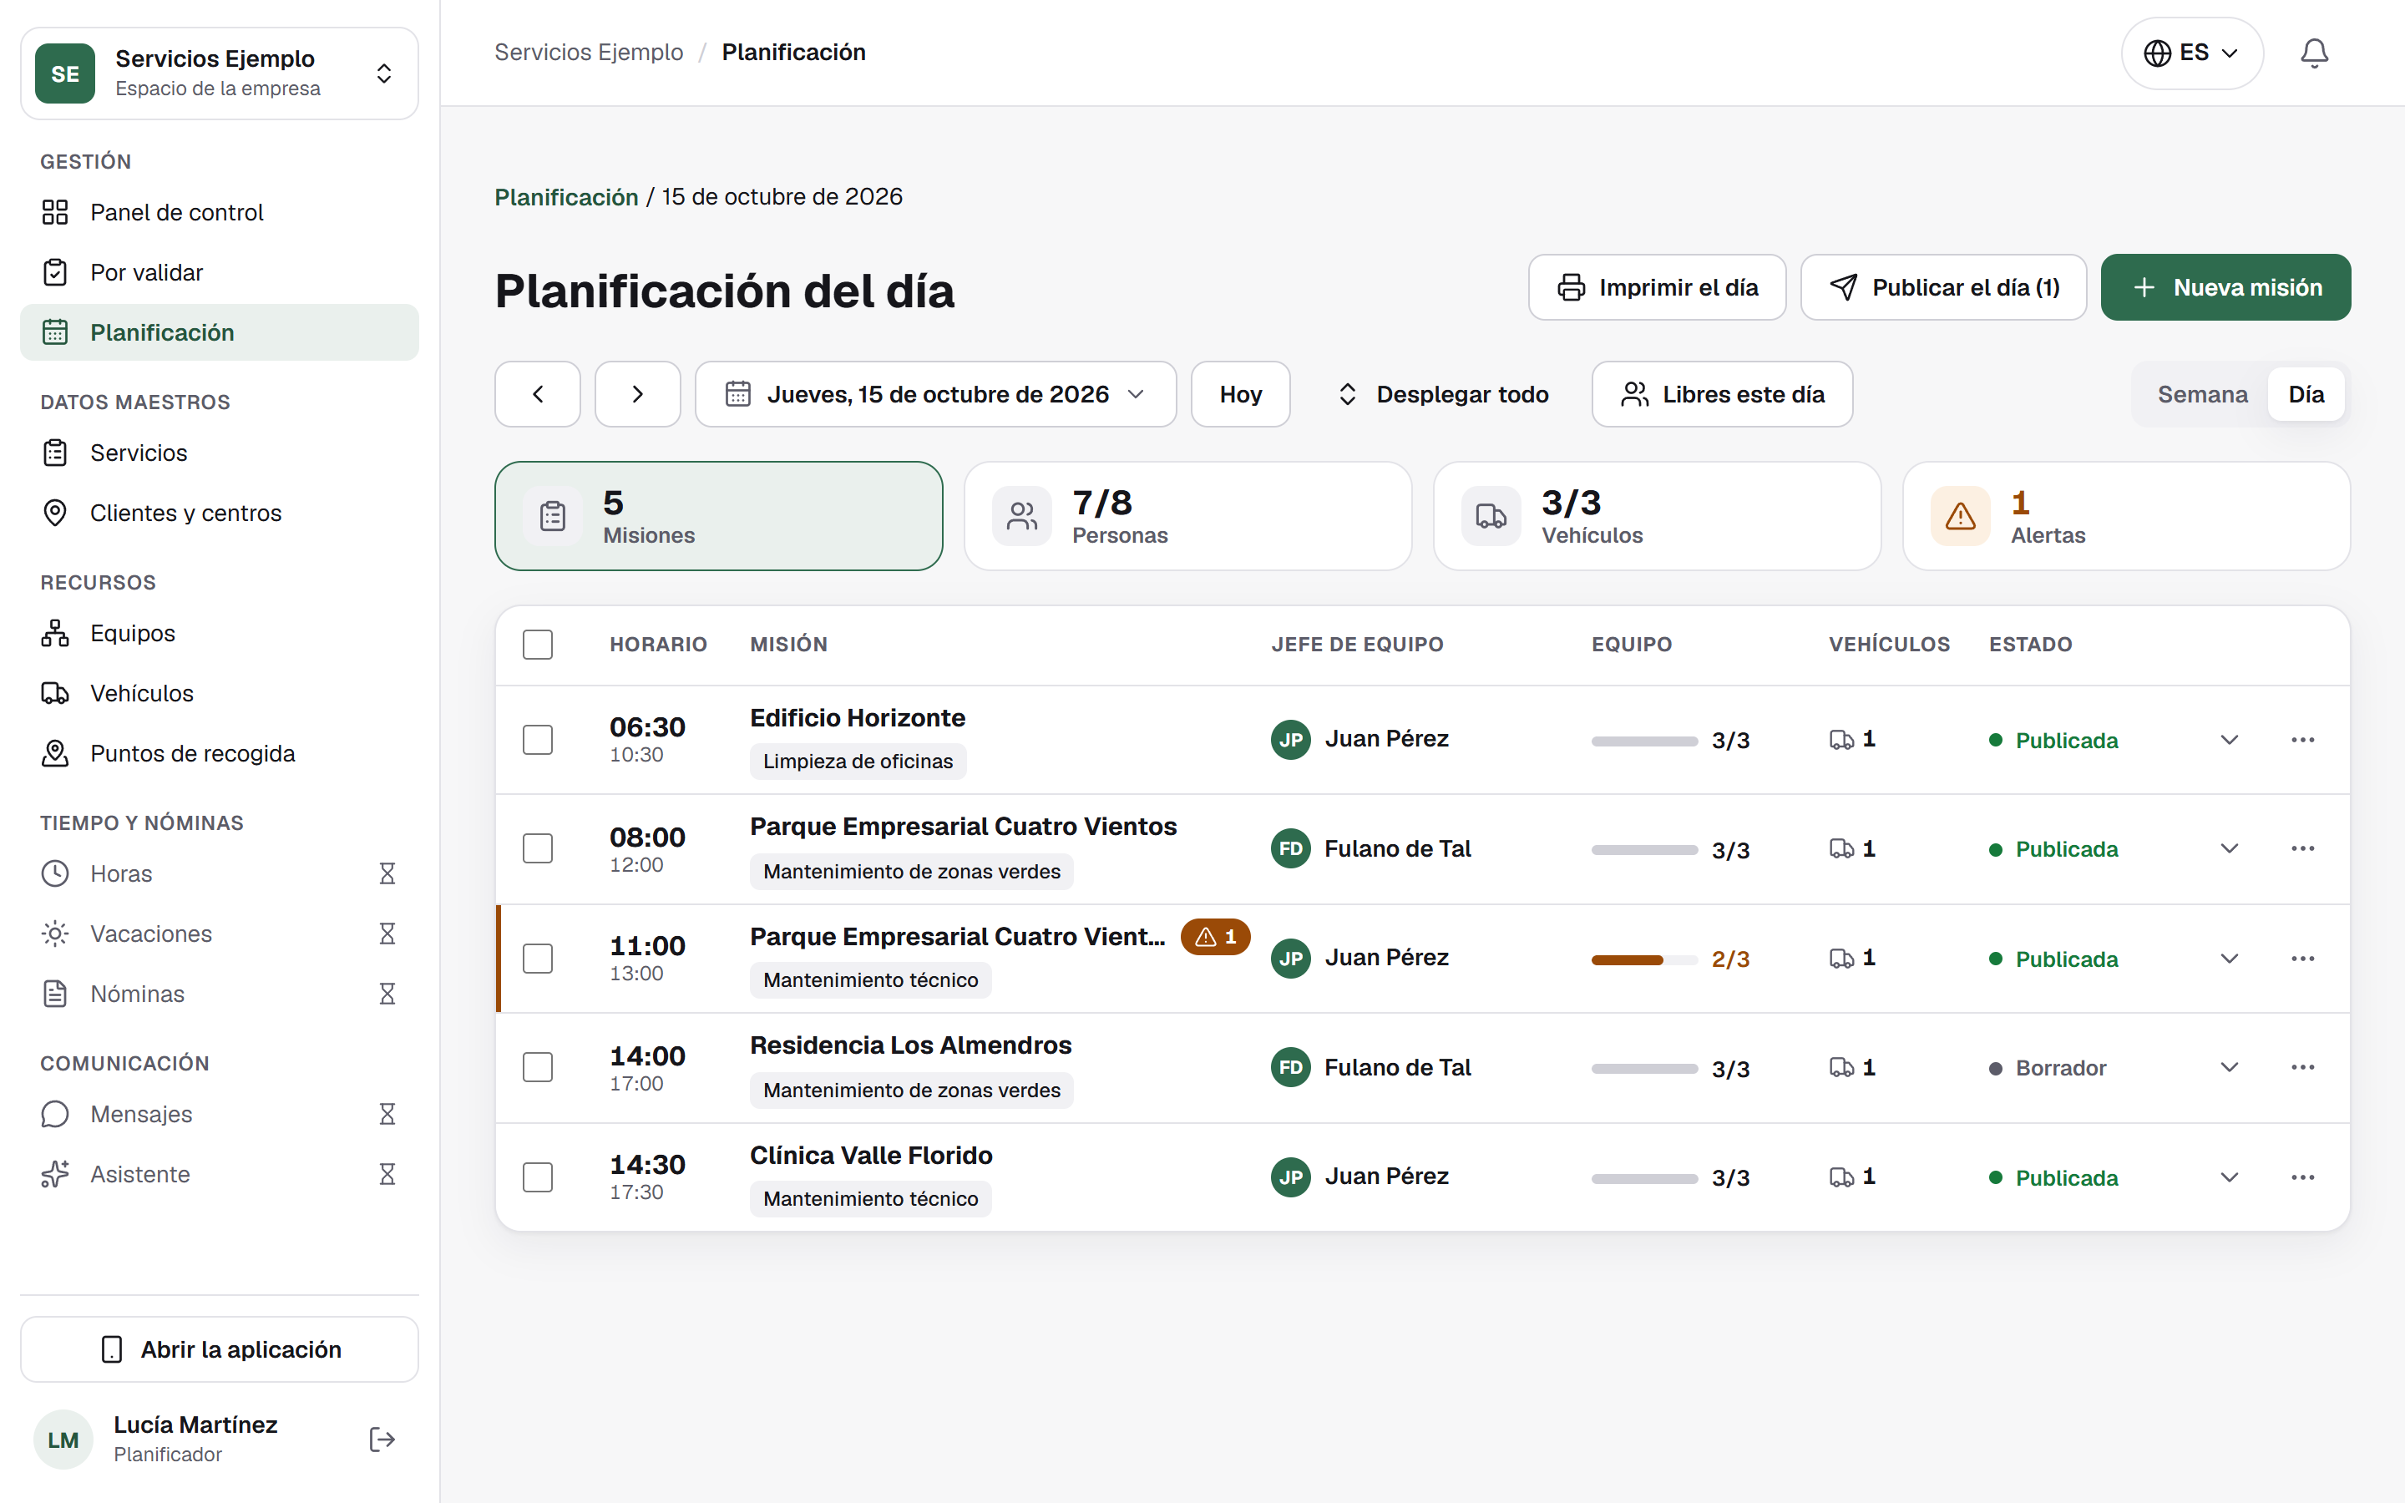Screen dimensions: 2405x1503
Task: Select the Día view toggle
Action: (2306, 393)
